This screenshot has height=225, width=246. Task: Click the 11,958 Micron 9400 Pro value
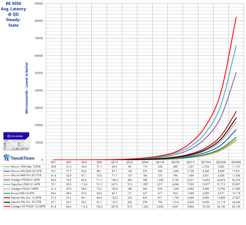236,175
